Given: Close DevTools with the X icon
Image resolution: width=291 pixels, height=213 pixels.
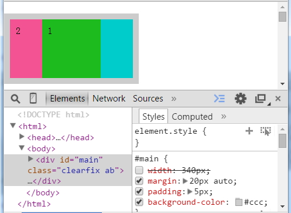Looking at the screenshot, I should tap(278, 99).
